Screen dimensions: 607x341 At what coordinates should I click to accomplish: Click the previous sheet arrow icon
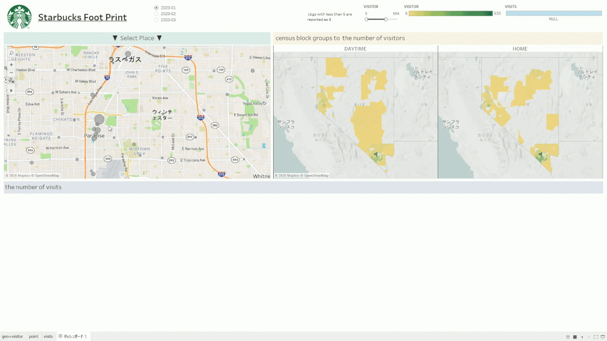pyautogui.click(x=582, y=337)
